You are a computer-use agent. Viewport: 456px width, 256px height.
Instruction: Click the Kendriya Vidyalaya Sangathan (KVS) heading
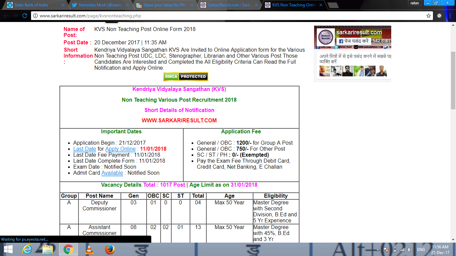point(179,89)
